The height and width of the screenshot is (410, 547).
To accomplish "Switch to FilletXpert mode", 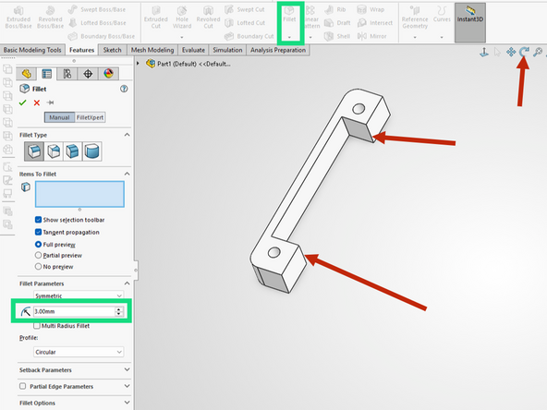I will tap(90, 117).
